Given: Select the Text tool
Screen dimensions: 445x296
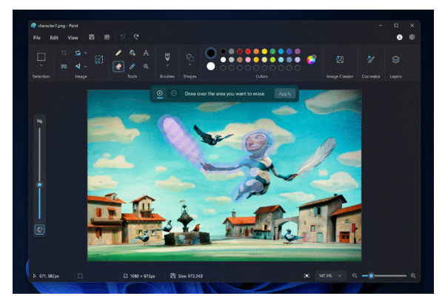Looking at the screenshot, I should (x=146, y=53).
